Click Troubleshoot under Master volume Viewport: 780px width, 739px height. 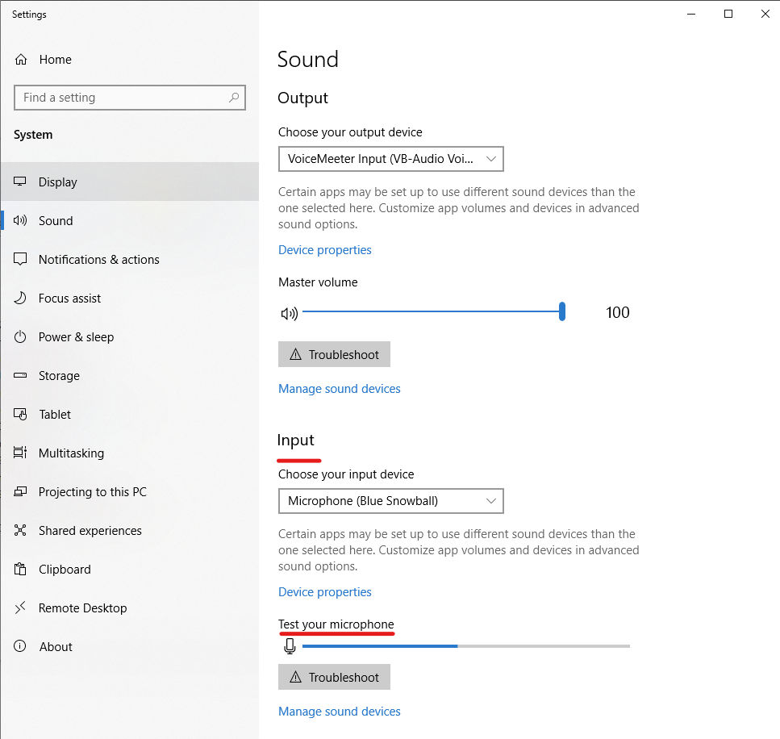pos(334,354)
